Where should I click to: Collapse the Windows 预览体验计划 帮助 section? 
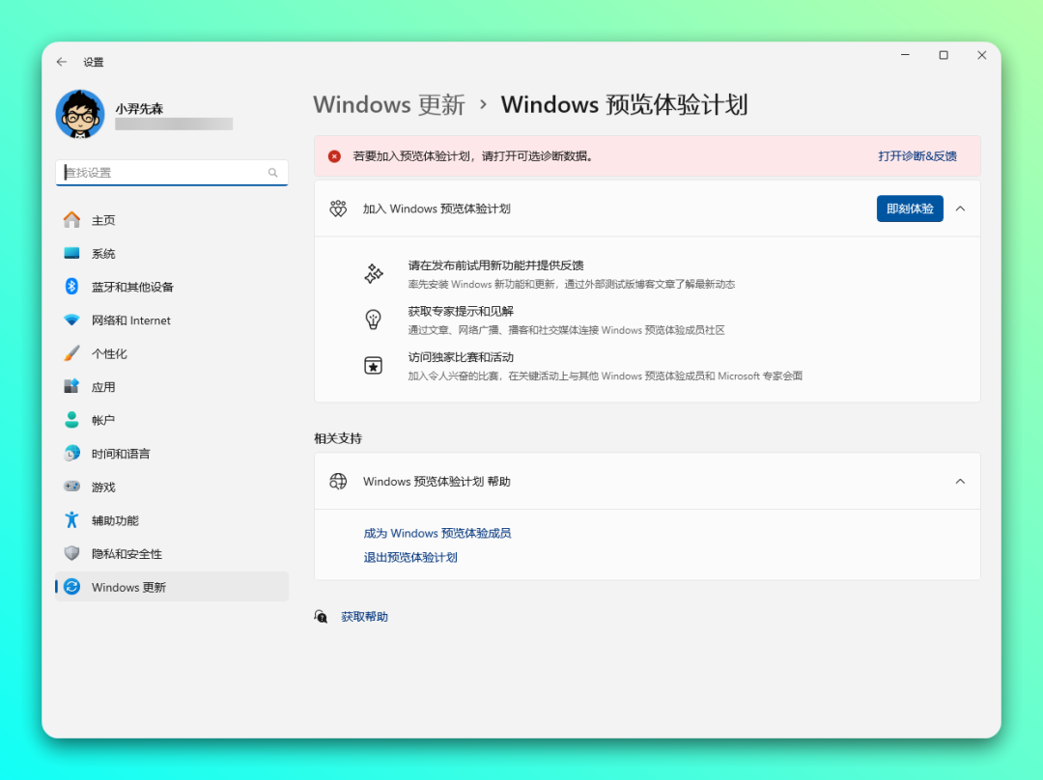click(960, 481)
